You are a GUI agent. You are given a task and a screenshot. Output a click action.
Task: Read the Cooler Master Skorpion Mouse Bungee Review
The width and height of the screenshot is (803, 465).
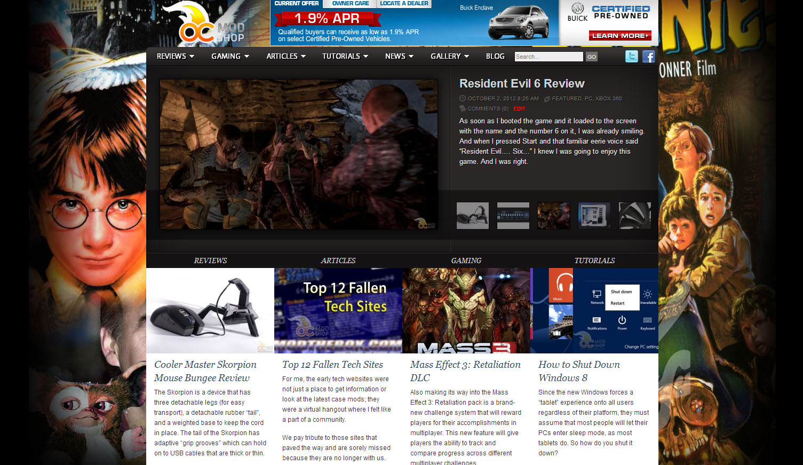click(205, 371)
